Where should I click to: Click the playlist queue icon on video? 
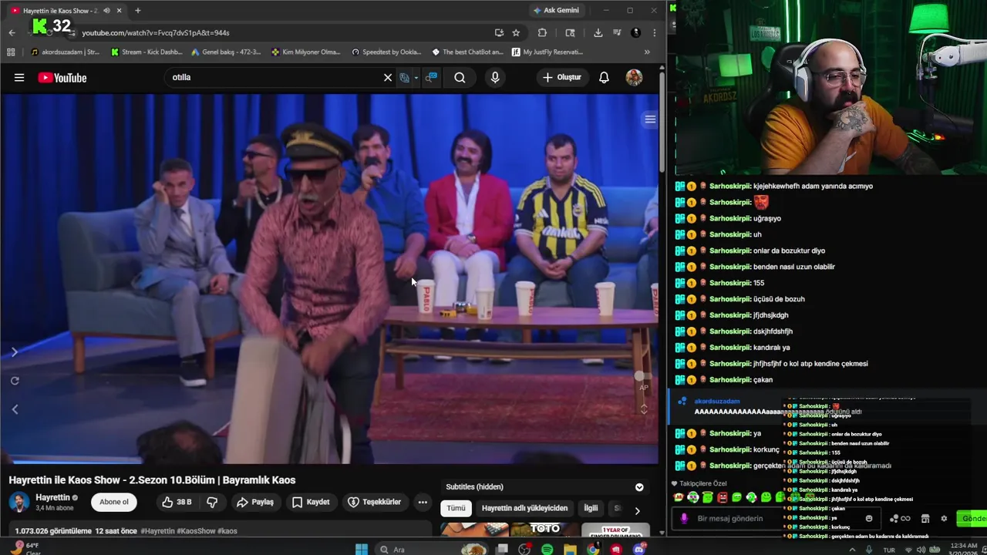tap(650, 119)
